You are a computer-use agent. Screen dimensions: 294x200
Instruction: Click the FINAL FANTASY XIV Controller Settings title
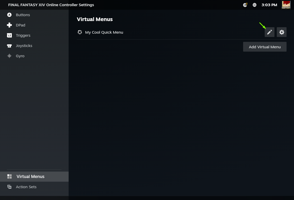point(51,5)
